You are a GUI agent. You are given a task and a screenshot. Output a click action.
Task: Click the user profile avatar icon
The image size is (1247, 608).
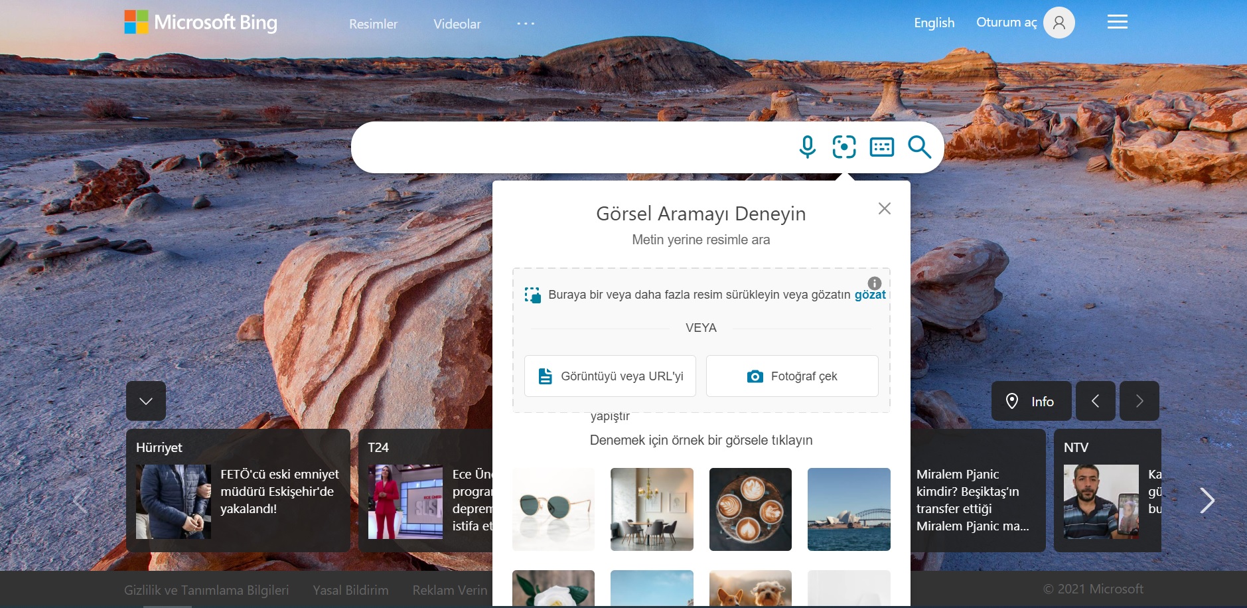pyautogui.click(x=1059, y=23)
